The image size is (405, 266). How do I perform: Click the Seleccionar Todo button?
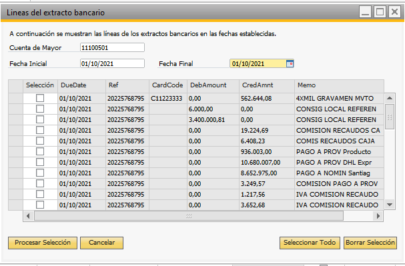pos(310,243)
